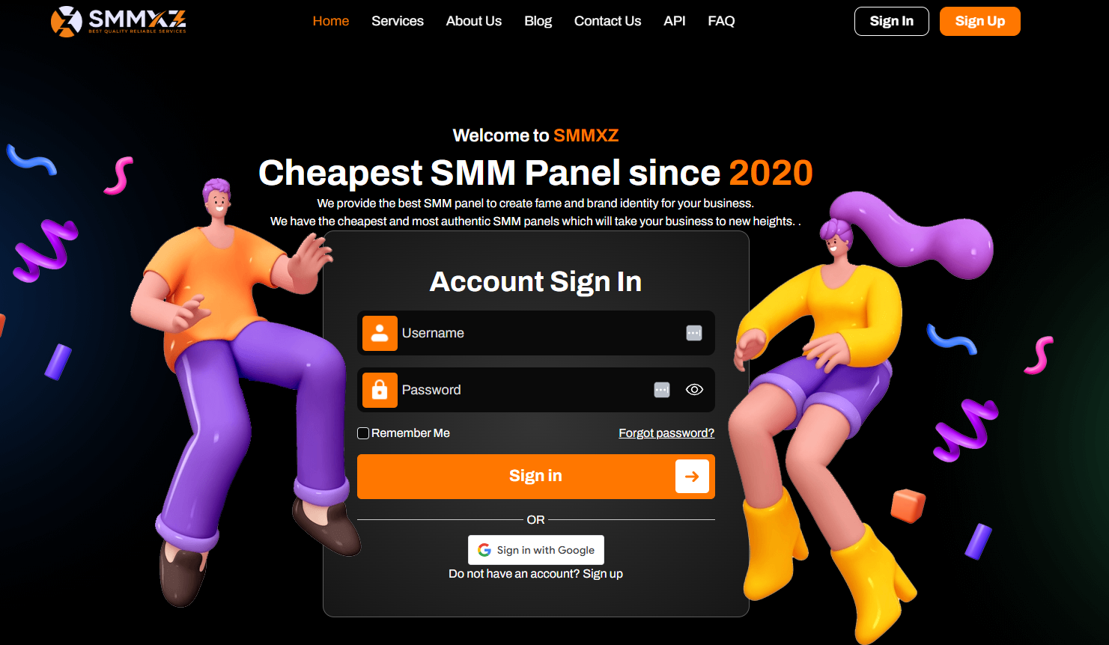Image resolution: width=1109 pixels, height=645 pixels.
Task: Click the password manager icon in Password field
Action: (662, 390)
